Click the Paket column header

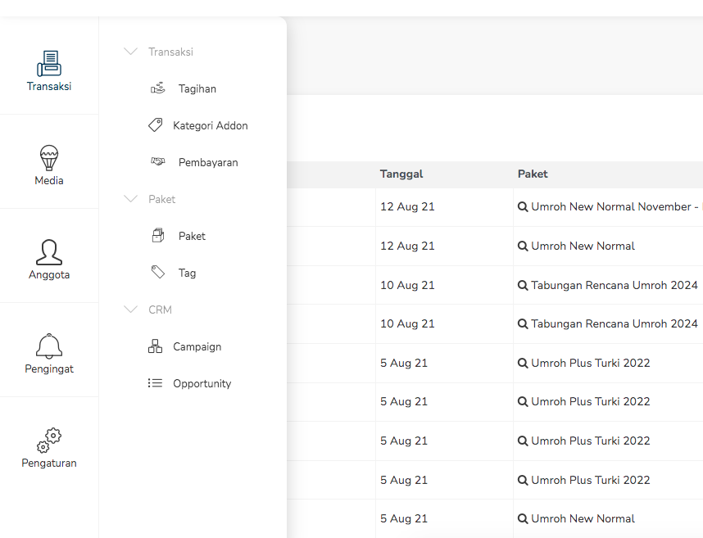(533, 174)
